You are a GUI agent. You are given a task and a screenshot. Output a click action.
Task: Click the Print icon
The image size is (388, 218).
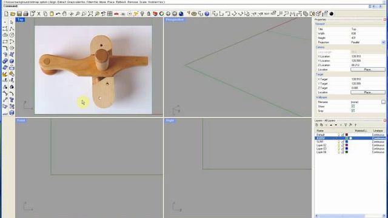click(25, 14)
